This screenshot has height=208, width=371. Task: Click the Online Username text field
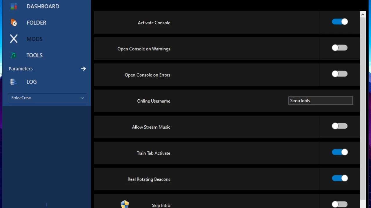(320, 101)
